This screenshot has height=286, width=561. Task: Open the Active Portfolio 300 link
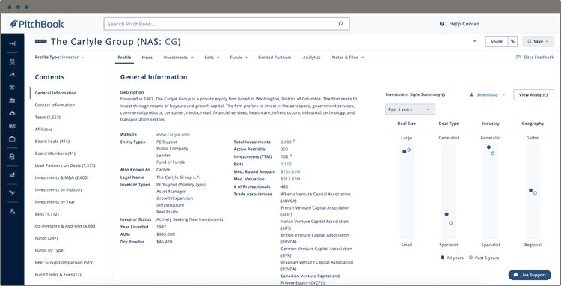[x=284, y=149]
